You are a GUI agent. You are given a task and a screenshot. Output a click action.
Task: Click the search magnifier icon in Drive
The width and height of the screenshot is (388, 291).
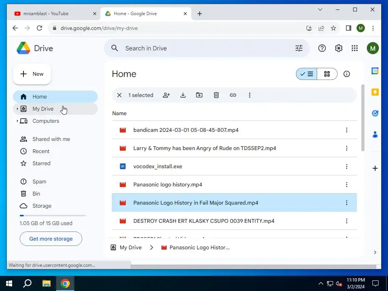point(114,48)
